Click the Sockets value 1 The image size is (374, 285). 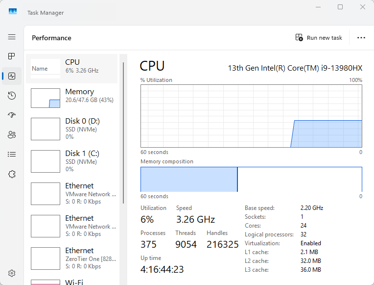click(302, 217)
